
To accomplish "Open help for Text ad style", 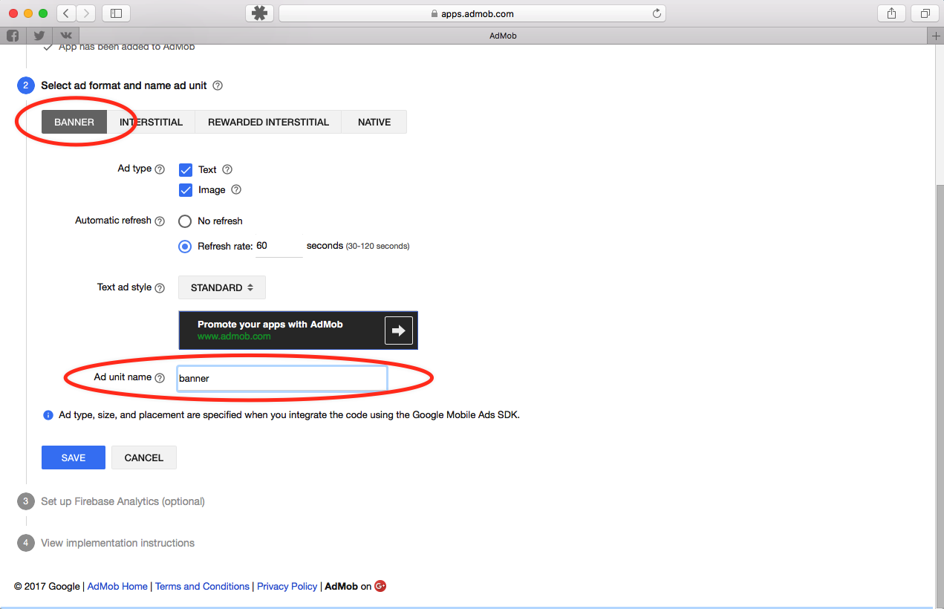I will [160, 287].
